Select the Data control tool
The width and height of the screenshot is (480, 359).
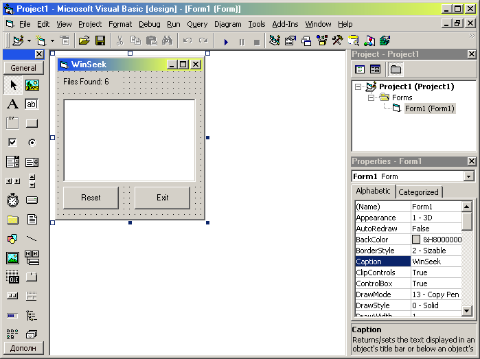[x=32, y=258]
